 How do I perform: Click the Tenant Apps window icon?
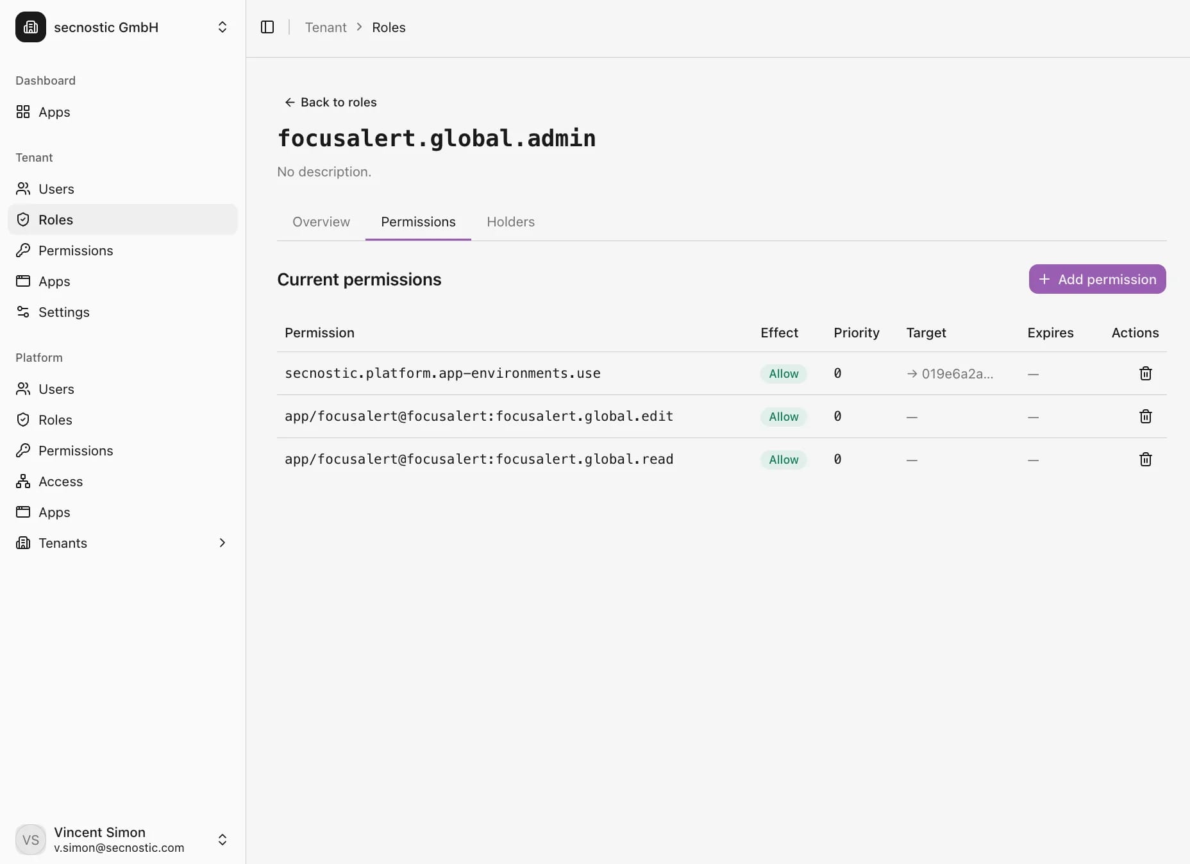pyautogui.click(x=23, y=281)
